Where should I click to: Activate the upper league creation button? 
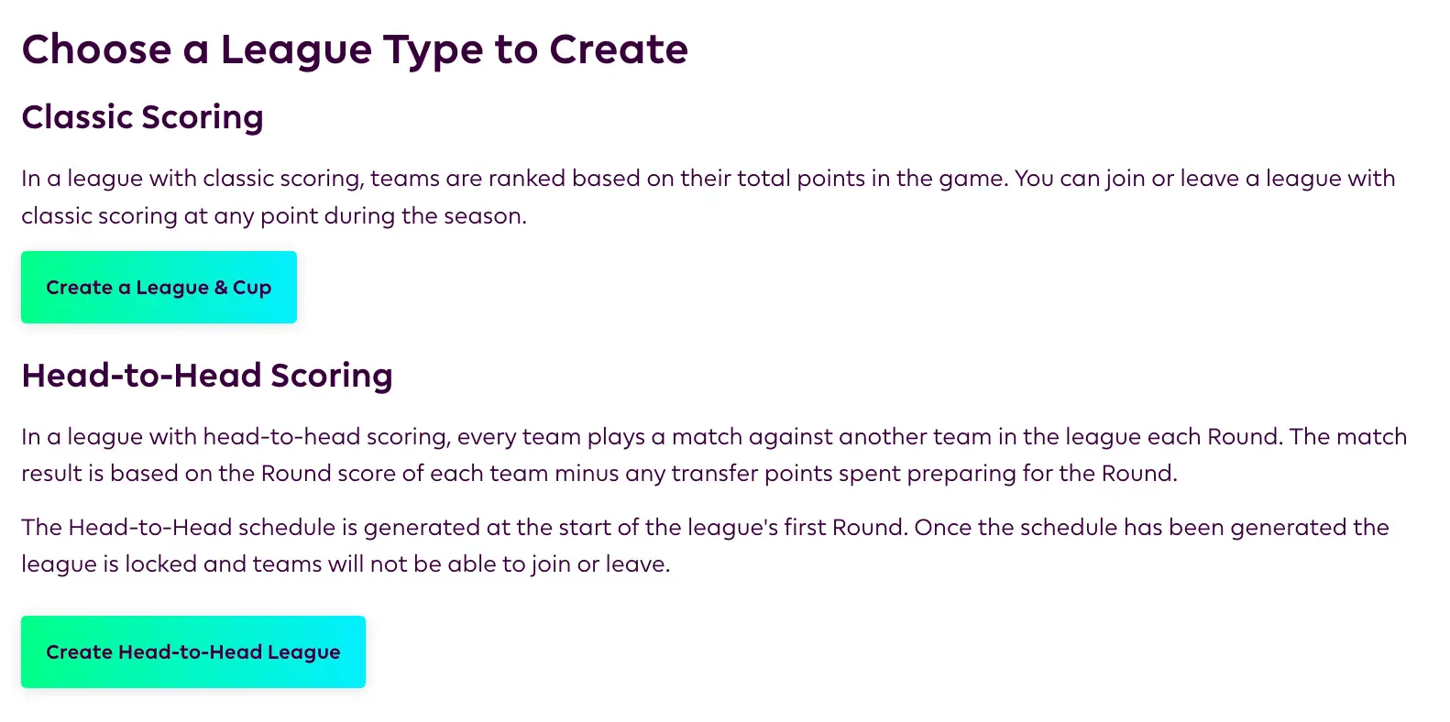158,287
